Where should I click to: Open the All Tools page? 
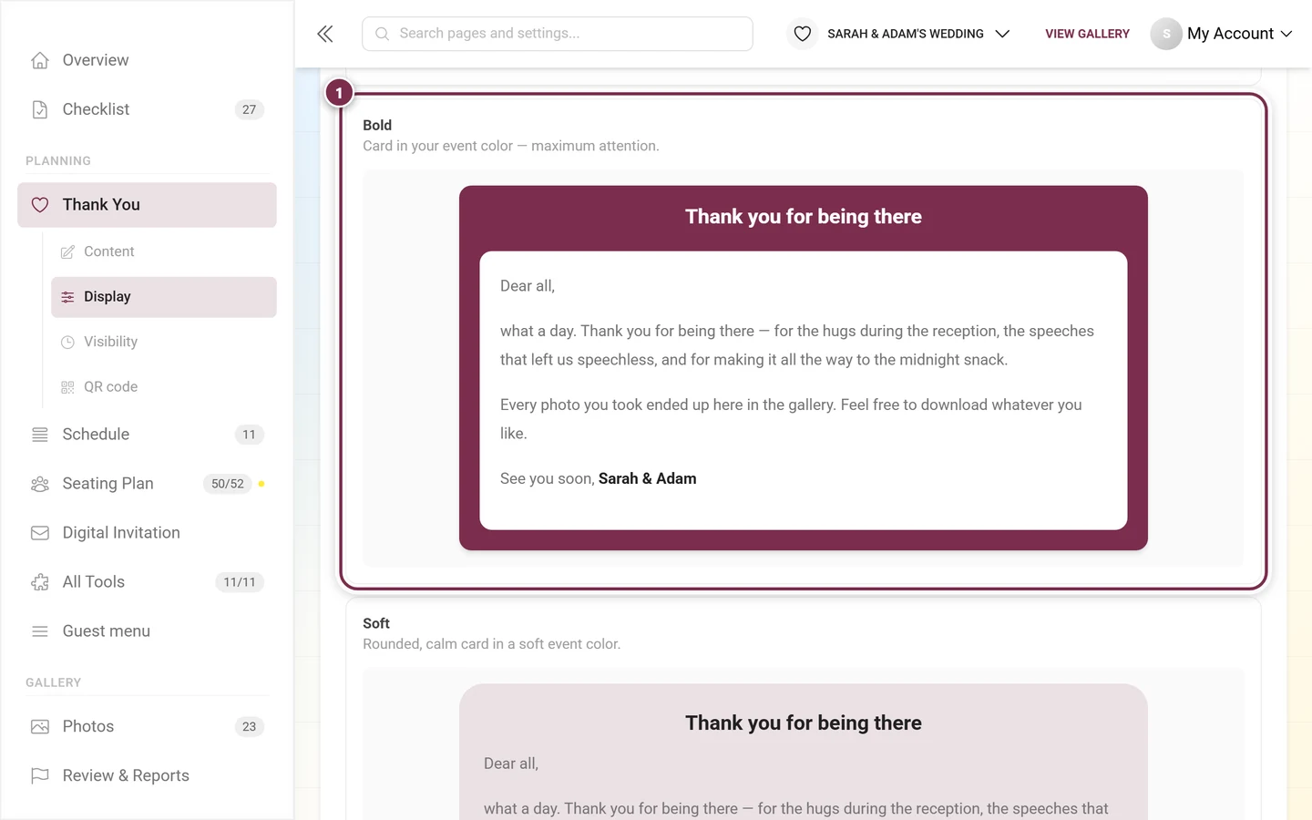coord(147,582)
